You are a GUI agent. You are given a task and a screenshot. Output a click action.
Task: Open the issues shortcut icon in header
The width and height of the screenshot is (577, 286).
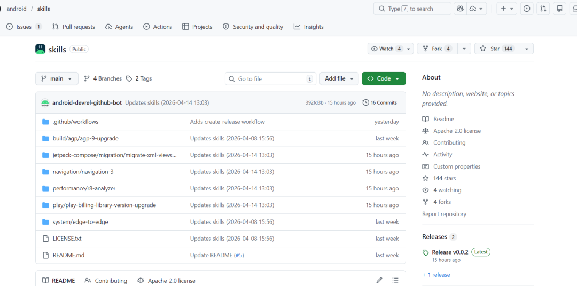(x=527, y=9)
